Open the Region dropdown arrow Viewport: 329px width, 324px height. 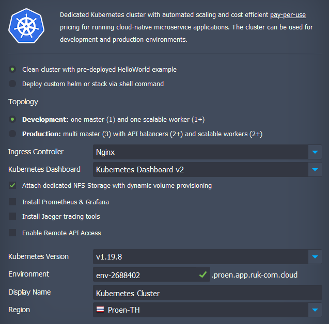pos(315,310)
